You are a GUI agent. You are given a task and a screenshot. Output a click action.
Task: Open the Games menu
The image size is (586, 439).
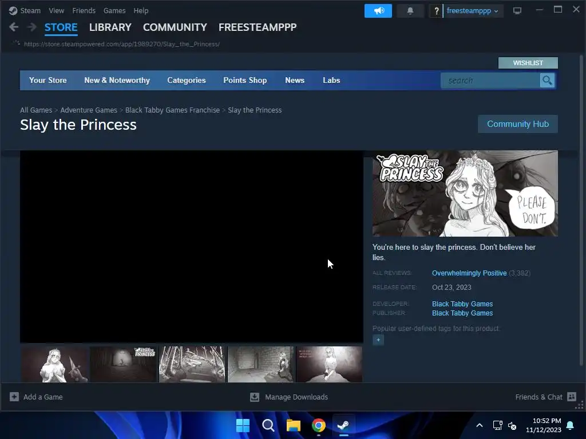[114, 10]
